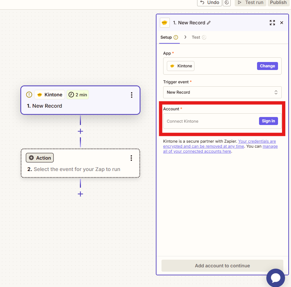Click the Kintone badge on trigger step
The width and height of the screenshot is (291, 287).
(x=50, y=95)
